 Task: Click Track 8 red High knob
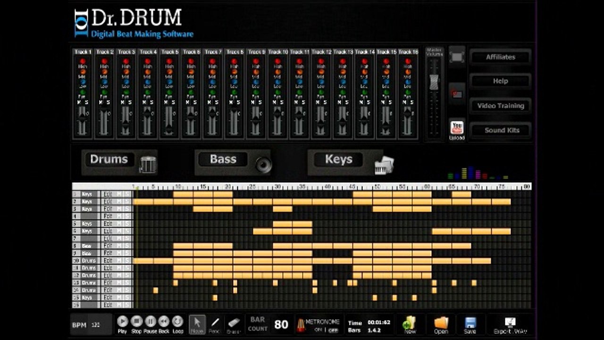(235, 61)
